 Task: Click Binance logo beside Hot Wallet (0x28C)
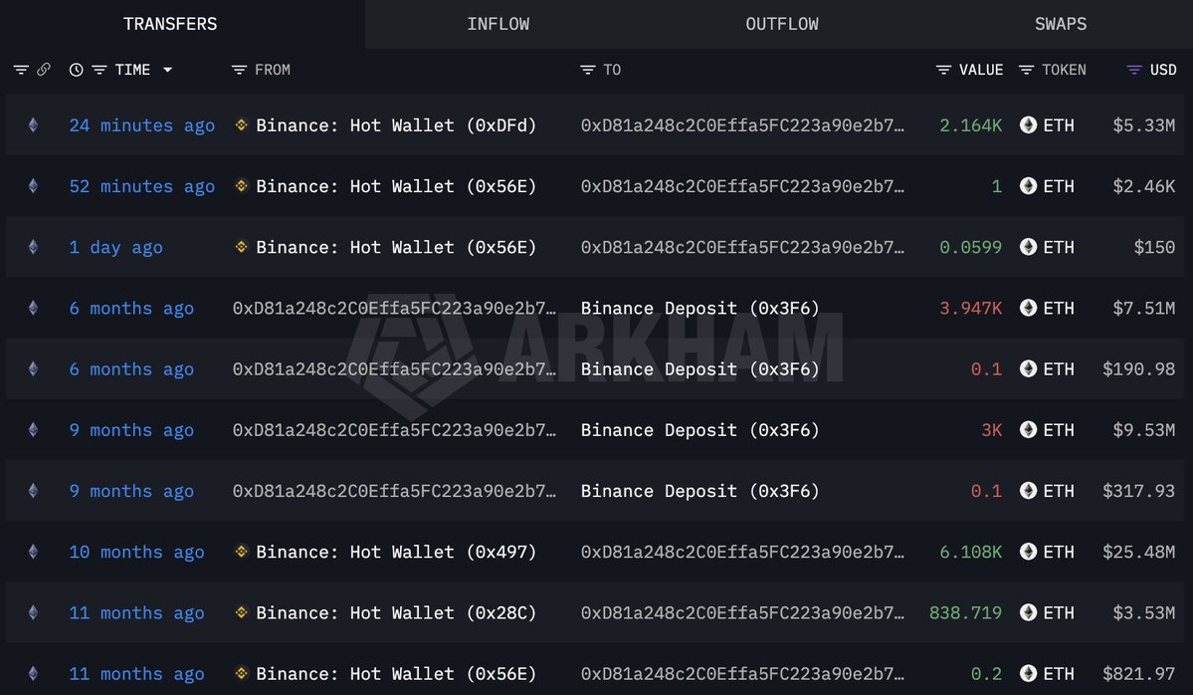241,611
